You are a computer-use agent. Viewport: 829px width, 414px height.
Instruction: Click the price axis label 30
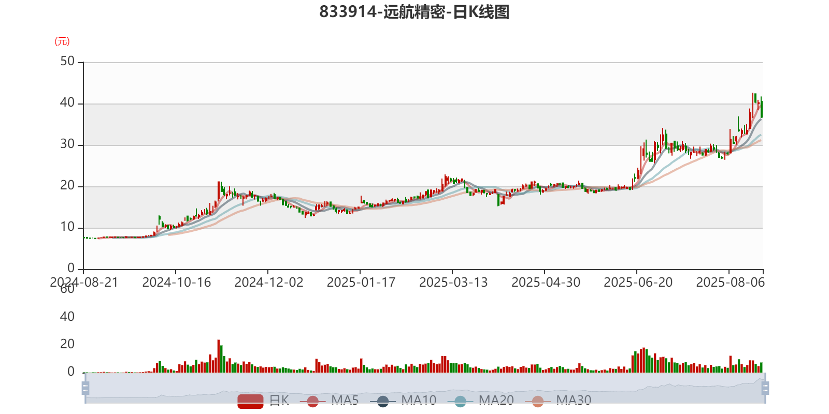pyautogui.click(x=67, y=144)
